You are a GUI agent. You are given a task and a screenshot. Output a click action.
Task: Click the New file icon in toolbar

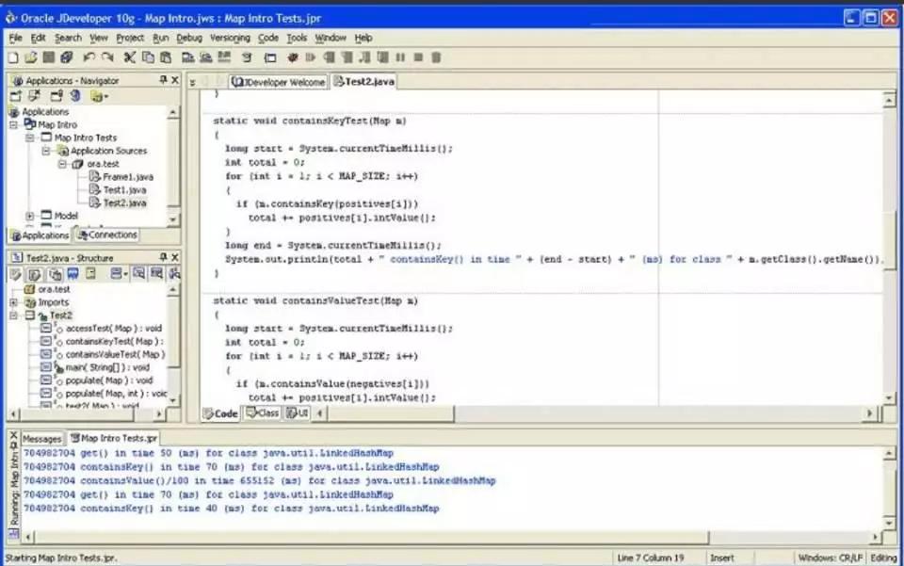coord(12,57)
